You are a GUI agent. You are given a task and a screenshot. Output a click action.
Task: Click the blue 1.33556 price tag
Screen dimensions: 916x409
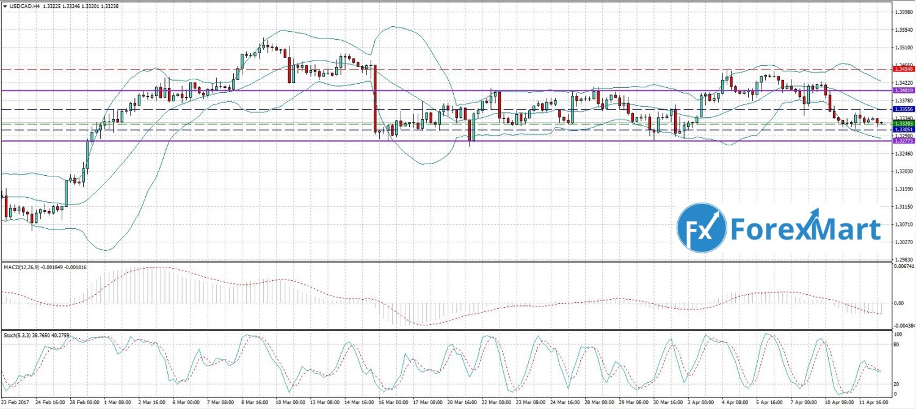904,109
